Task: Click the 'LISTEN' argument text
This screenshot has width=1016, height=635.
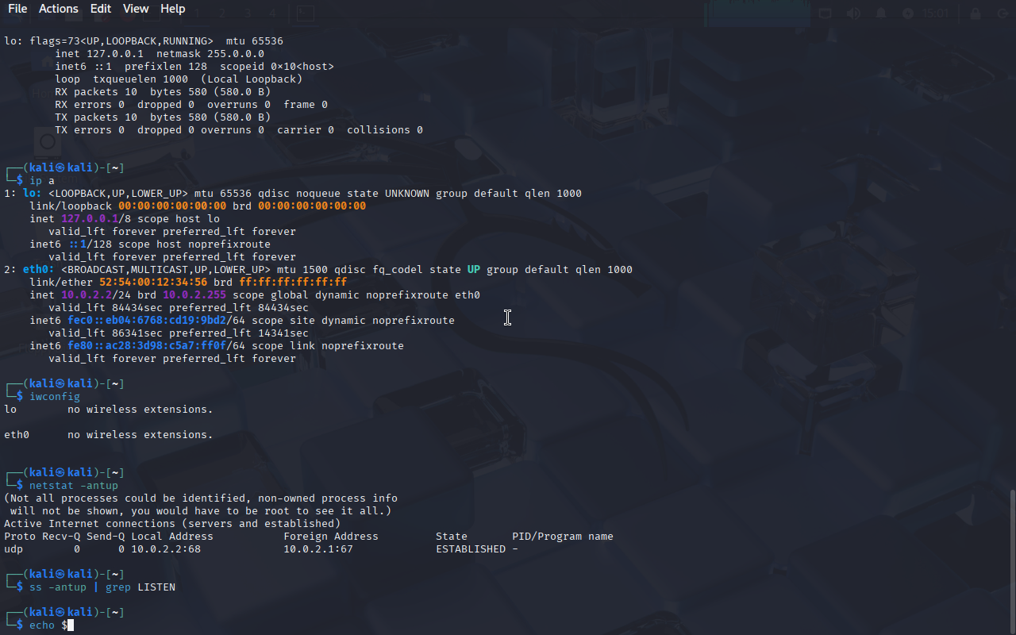Action: click(x=156, y=587)
